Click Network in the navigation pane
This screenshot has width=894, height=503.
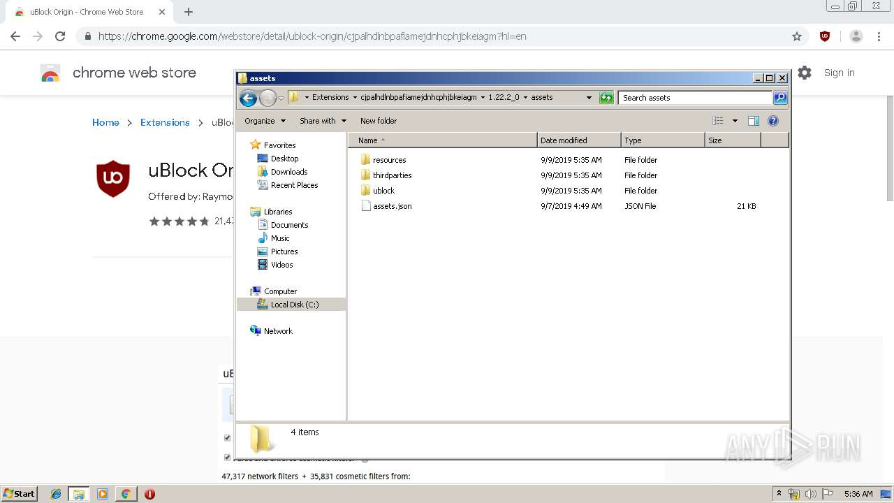(x=278, y=331)
